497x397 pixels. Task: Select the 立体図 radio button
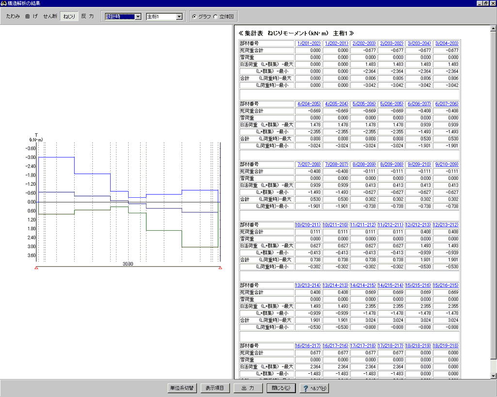215,16
